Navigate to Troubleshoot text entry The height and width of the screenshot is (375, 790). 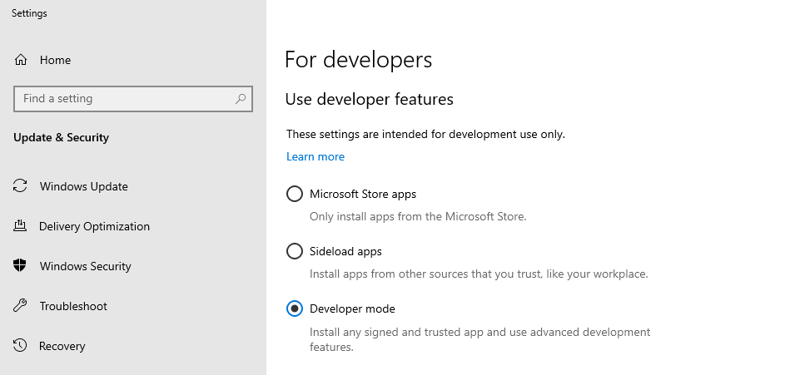tap(73, 306)
